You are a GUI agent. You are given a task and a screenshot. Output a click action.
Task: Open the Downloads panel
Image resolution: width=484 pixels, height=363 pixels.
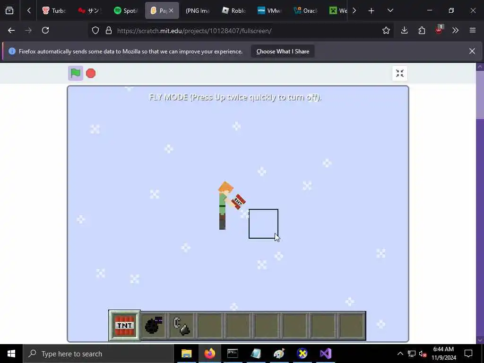pos(405,30)
